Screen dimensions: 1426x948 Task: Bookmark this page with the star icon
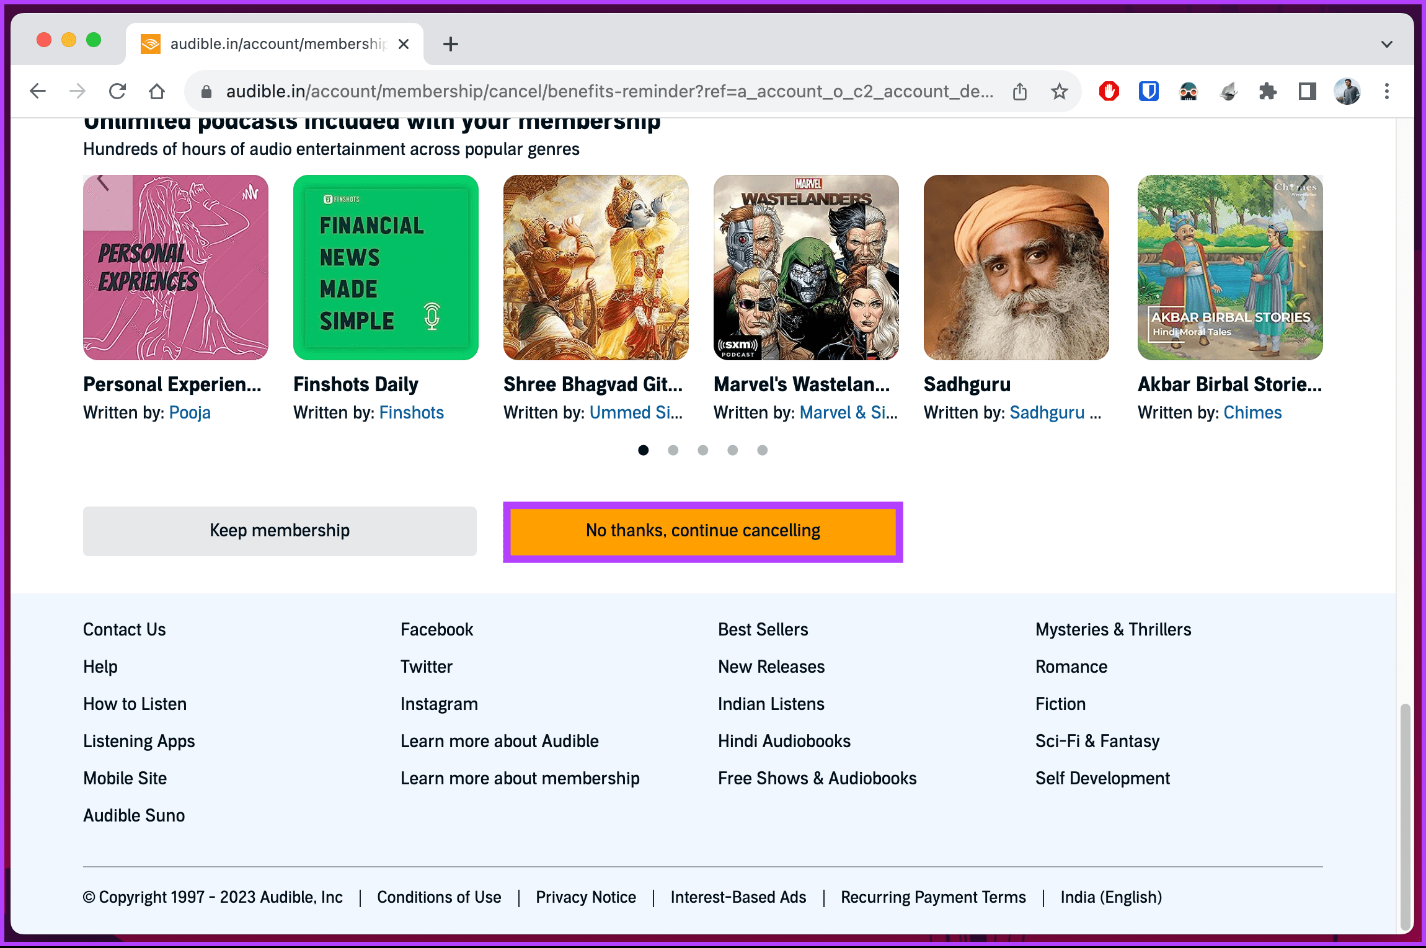point(1060,92)
